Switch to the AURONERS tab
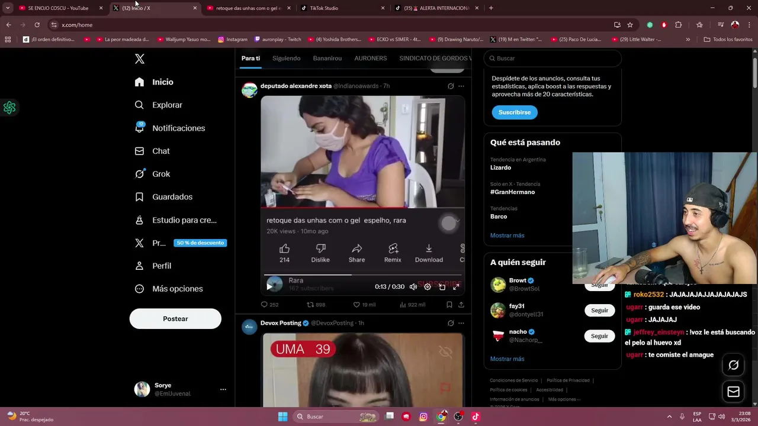Image resolution: width=758 pixels, height=426 pixels. [371, 58]
